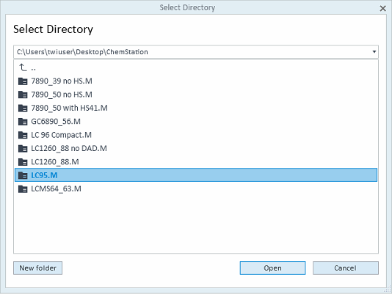This screenshot has width=392, height=294.
Task: Click the LC1260_88 no DAD.M folder icon
Action: click(23, 149)
